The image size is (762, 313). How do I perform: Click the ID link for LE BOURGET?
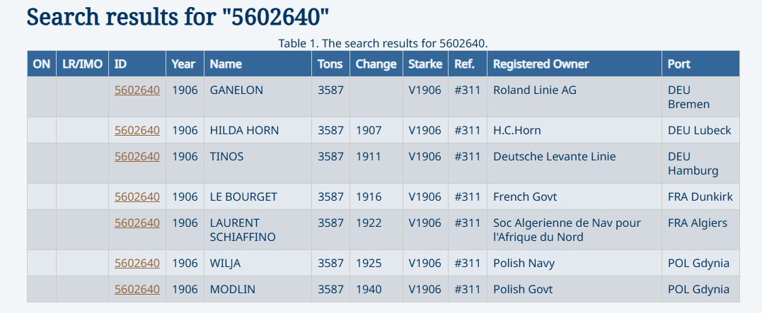(137, 196)
